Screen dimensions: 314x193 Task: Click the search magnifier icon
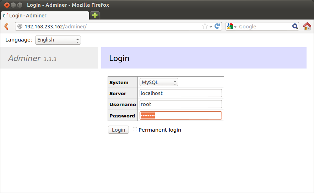(x=295, y=26)
